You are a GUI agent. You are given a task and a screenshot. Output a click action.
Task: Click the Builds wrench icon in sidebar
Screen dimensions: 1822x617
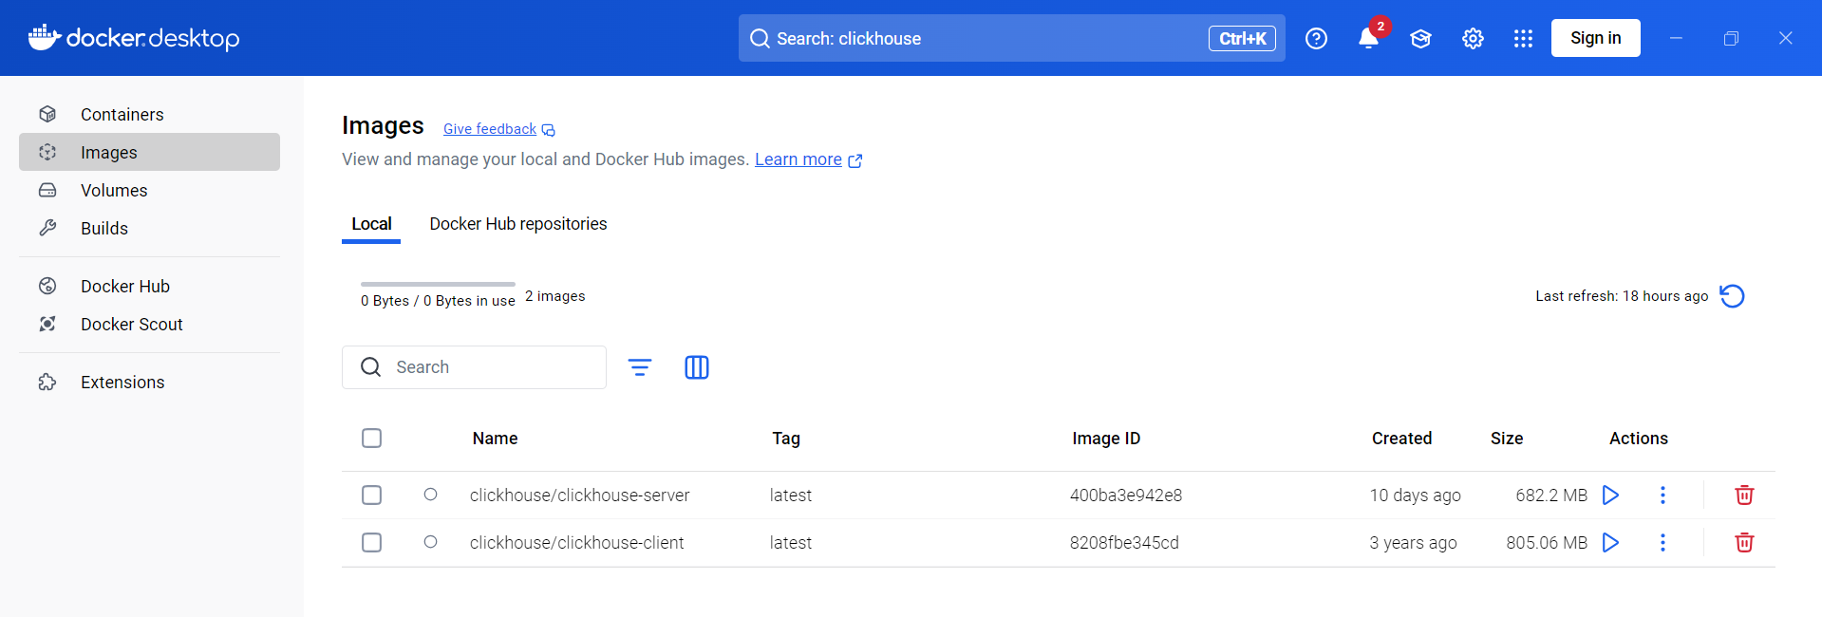pyautogui.click(x=47, y=228)
